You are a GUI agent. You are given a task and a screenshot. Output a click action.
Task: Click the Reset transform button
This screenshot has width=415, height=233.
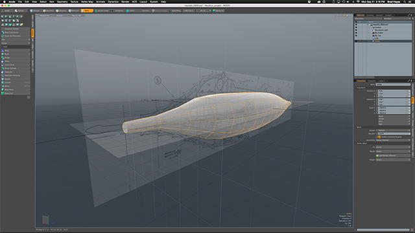[x=394, y=116]
